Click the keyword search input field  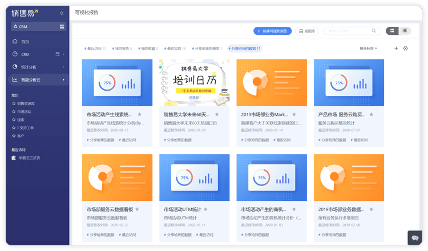[353, 31]
